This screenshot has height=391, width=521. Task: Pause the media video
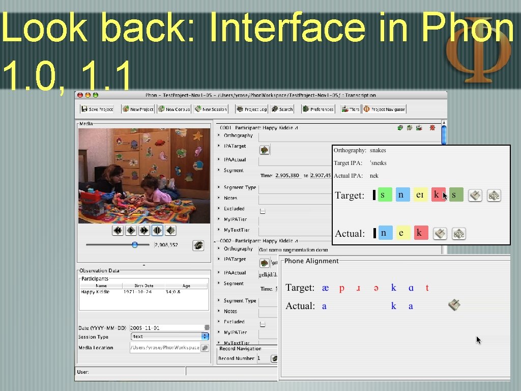point(157,231)
